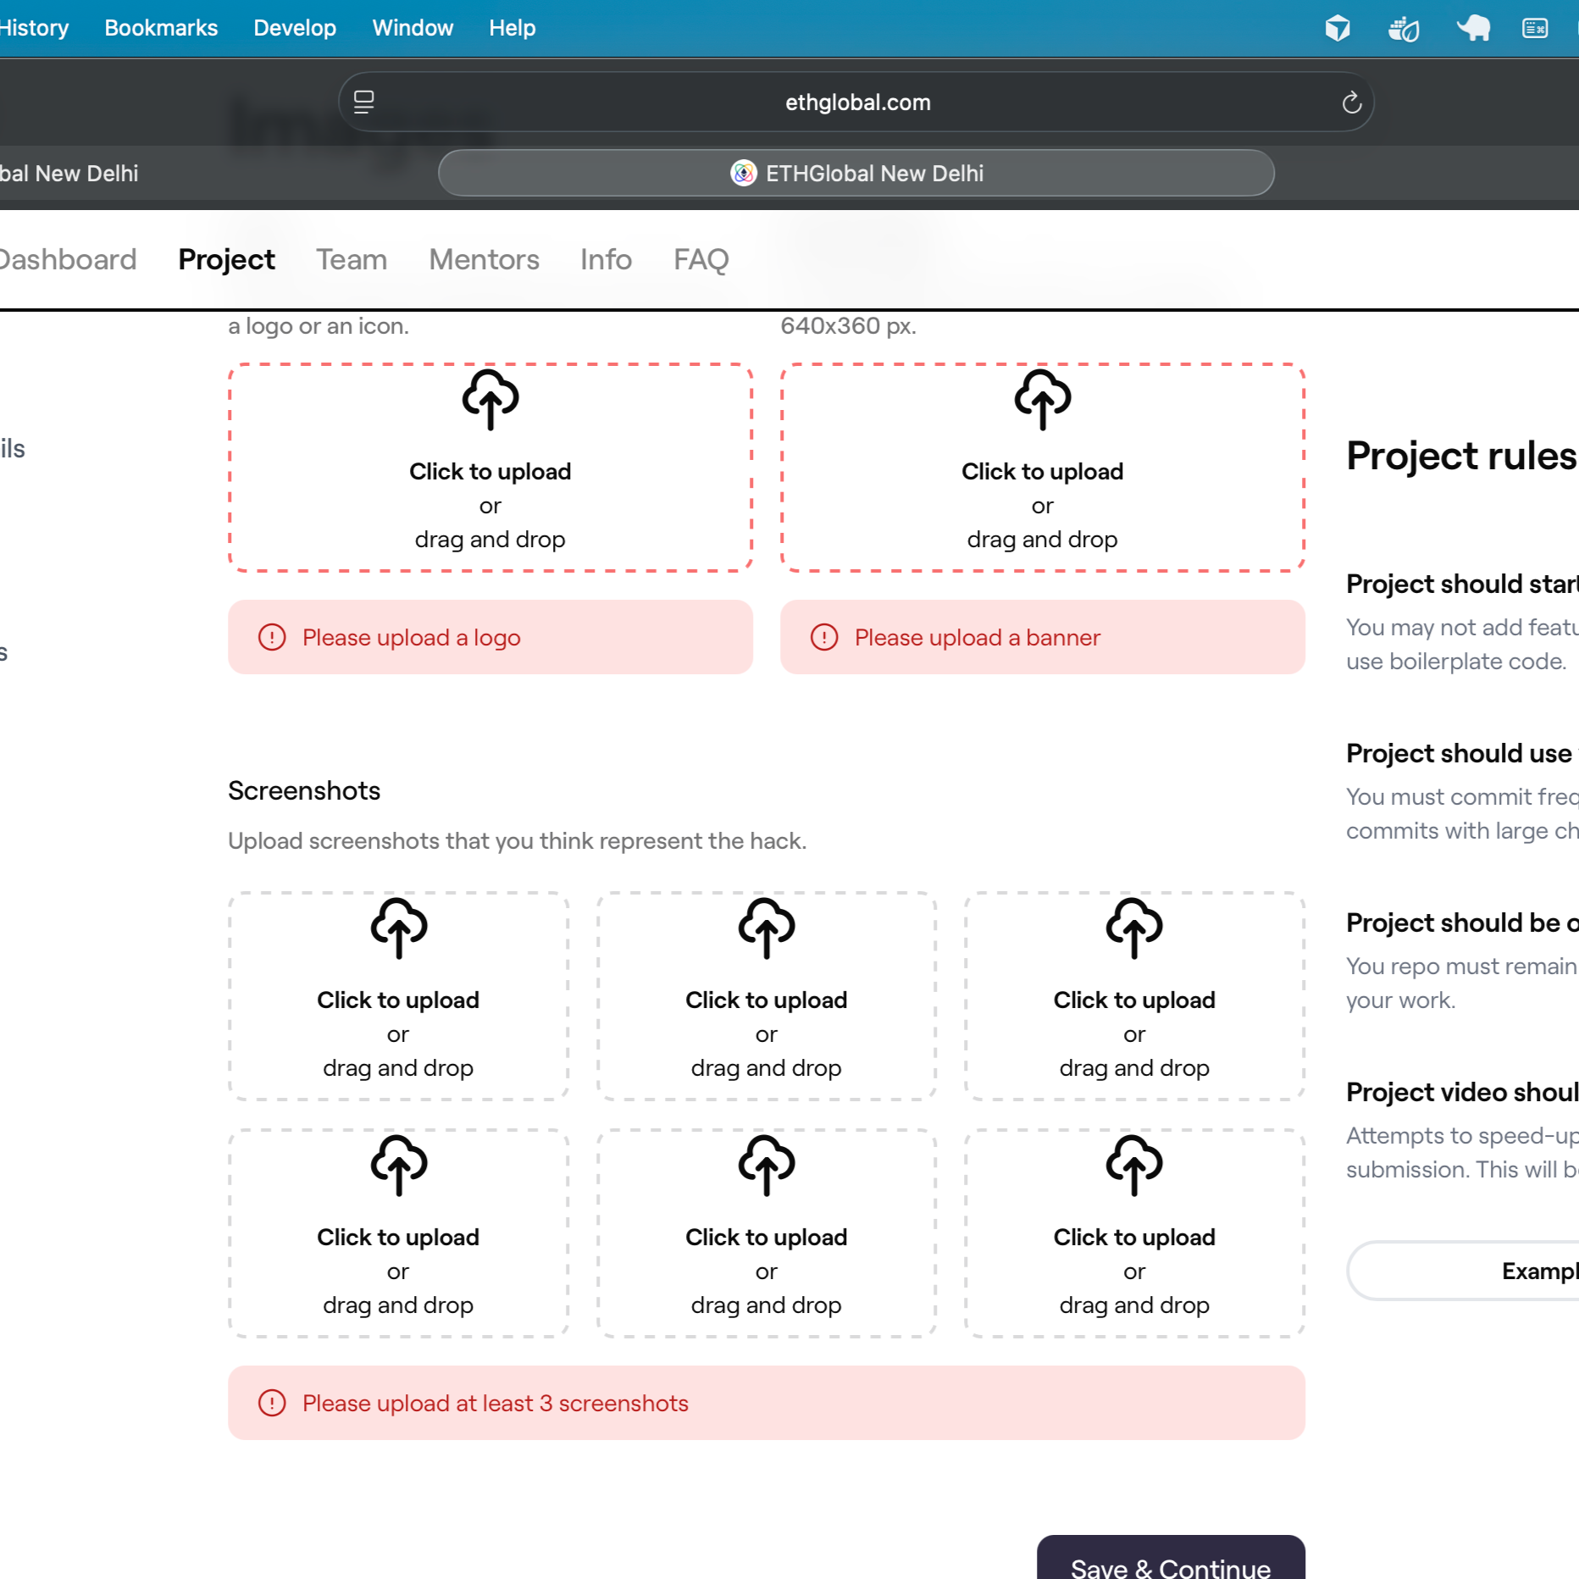Click the logo upload cloud icon

coord(490,399)
